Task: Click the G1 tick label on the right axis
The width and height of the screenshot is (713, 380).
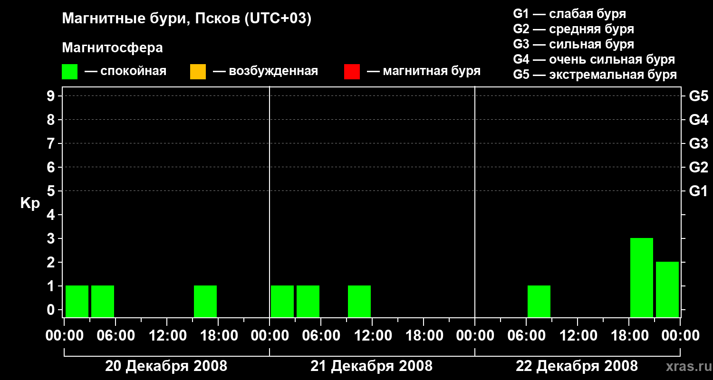Action: pyautogui.click(x=699, y=191)
